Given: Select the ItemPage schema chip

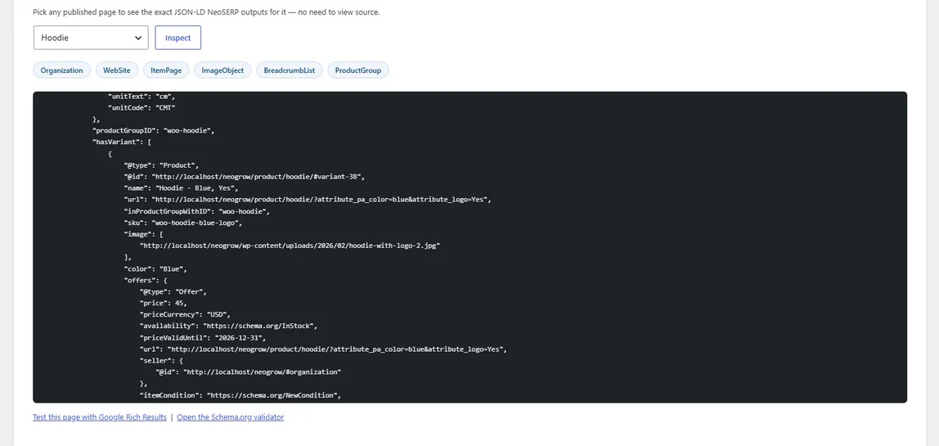Looking at the screenshot, I should (x=166, y=70).
